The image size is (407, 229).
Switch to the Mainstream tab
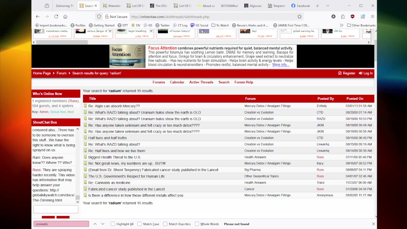pos(112,6)
